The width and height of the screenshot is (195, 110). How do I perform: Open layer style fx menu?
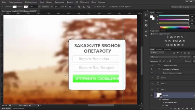(x=175, y=109)
